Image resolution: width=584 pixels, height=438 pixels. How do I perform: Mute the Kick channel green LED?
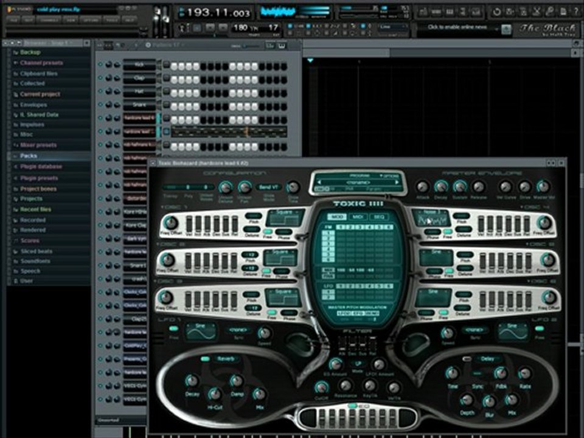click(x=100, y=64)
